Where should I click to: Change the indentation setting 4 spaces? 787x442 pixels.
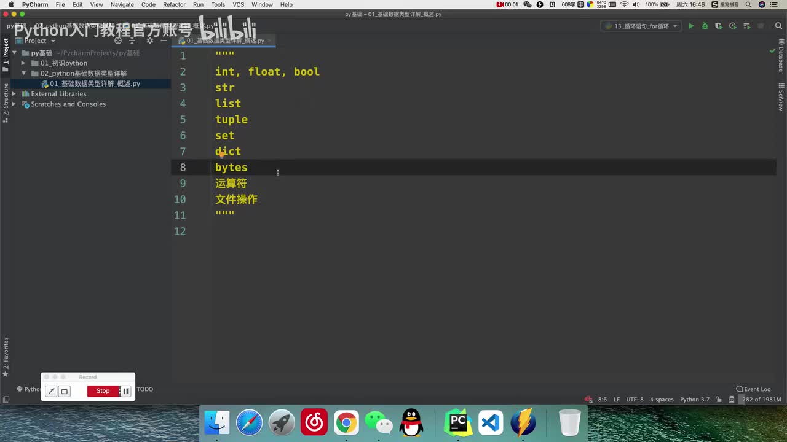click(662, 400)
